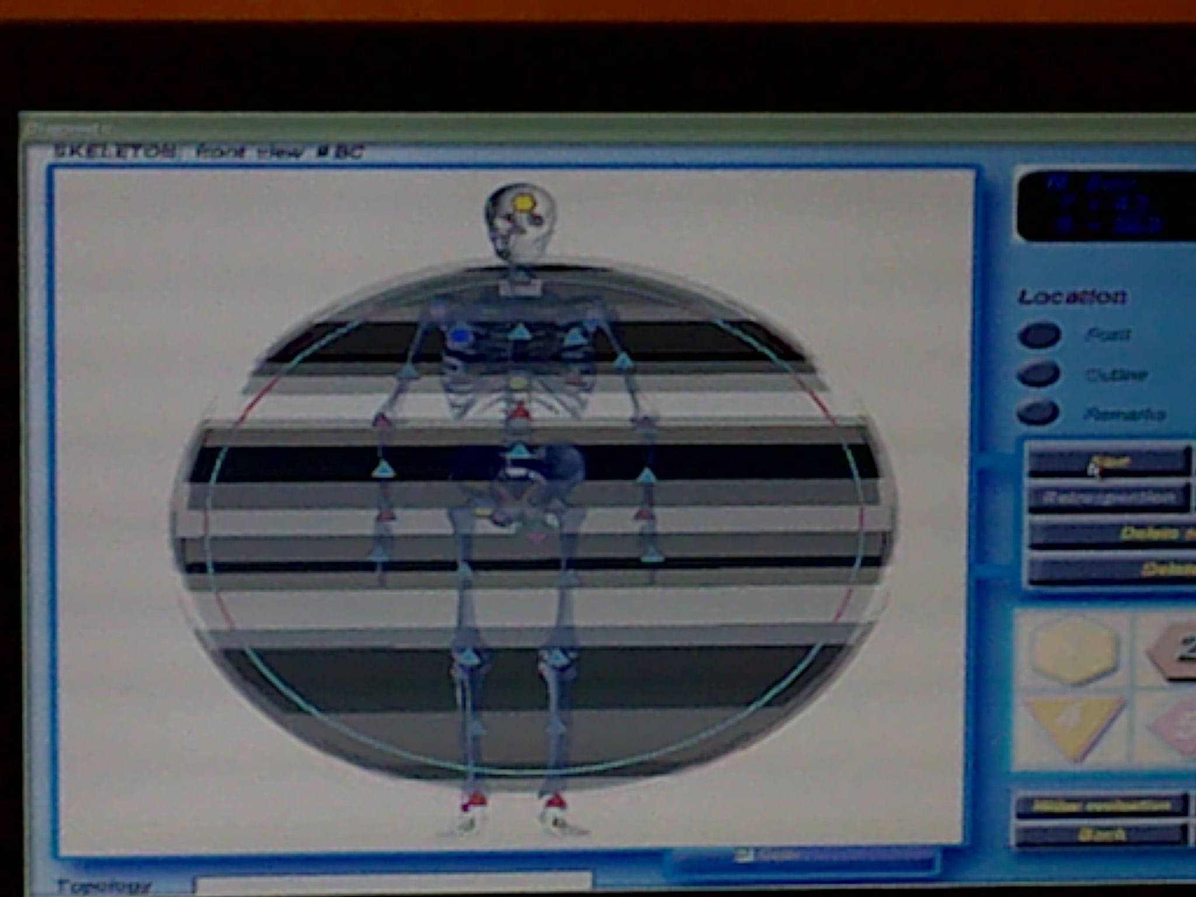Select the first radio option under Location
Screen dimensions: 1196x897
1039,335
